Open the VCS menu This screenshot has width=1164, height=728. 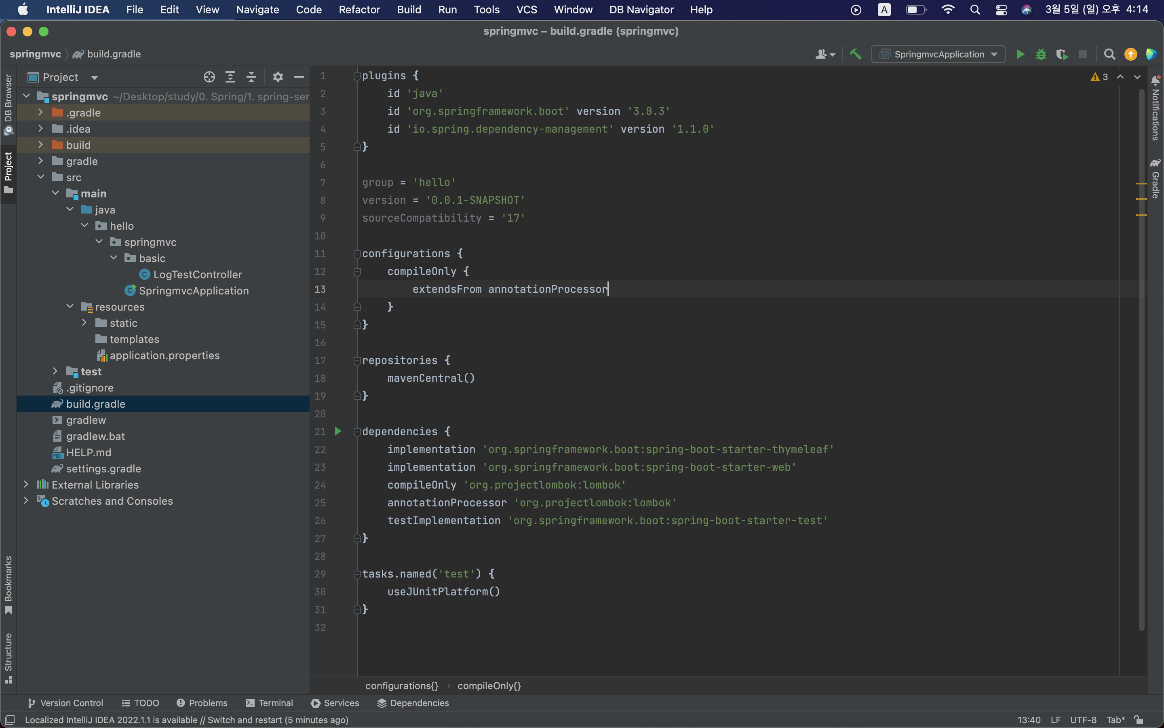[526, 10]
